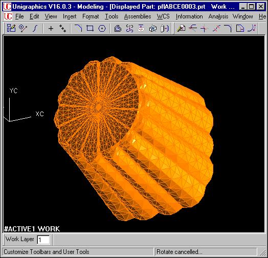Select the Spline curve tool
268x258 pixels.
pyautogui.click(x=35, y=28)
